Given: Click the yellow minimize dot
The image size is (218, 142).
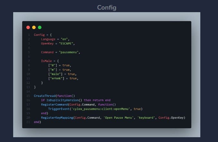Looking at the screenshot, I should pos(34,28).
